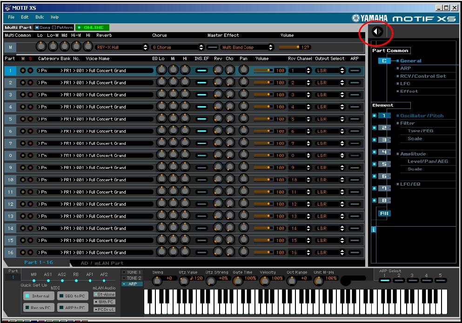
Task: Click the Swing knob in the ARP section
Action: pyautogui.click(x=157, y=280)
